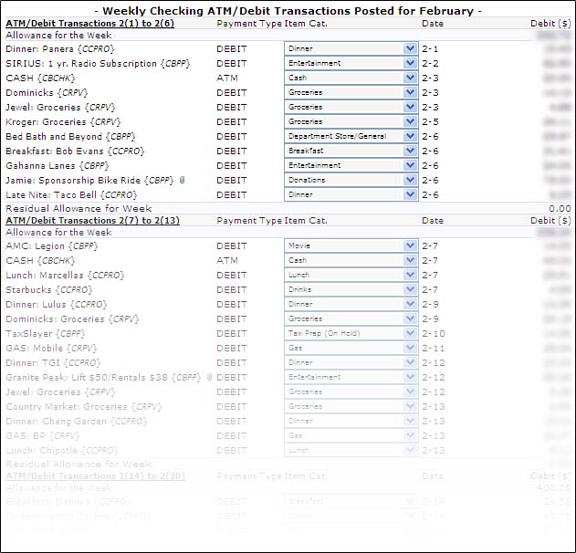The height and width of the screenshot is (553, 576).
Task: Open Groceries dropdown for Dominicks: Groceries 2-9
Action: pyautogui.click(x=351, y=318)
